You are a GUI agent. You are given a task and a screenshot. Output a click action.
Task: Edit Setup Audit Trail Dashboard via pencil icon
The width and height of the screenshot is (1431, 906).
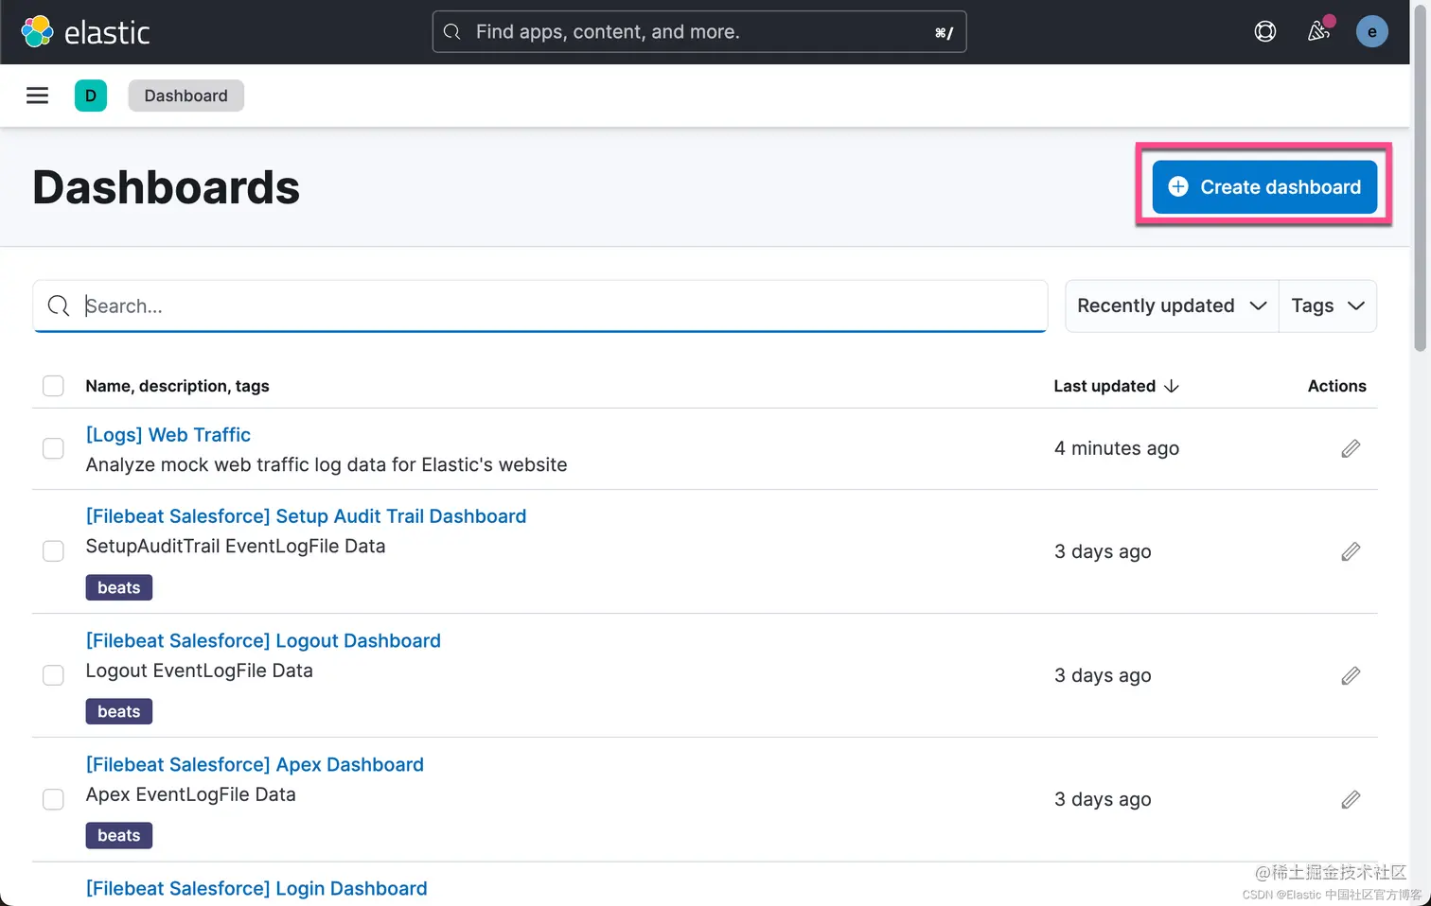(x=1351, y=551)
